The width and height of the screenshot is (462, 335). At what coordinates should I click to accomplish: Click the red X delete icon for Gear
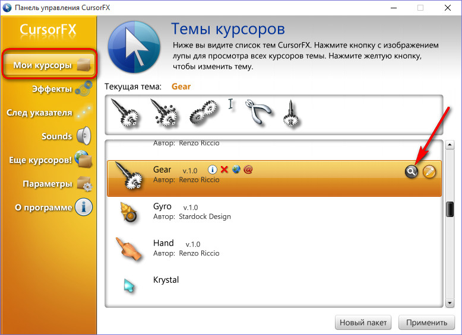(224, 170)
